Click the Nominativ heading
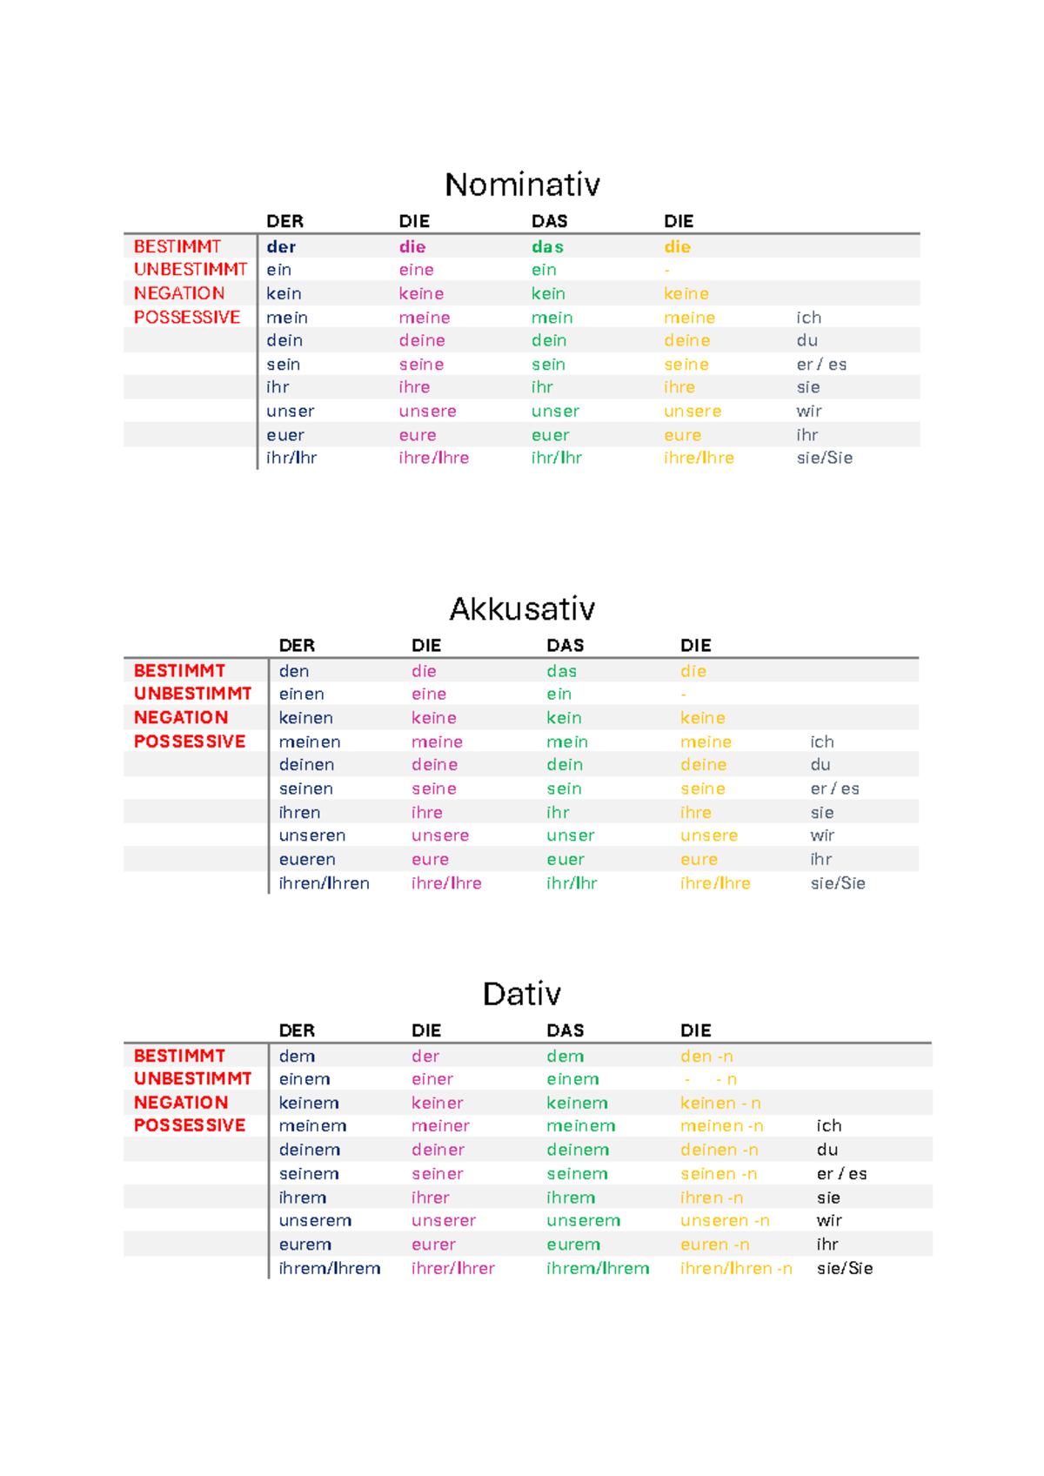The image size is (1044, 1476). point(522,184)
